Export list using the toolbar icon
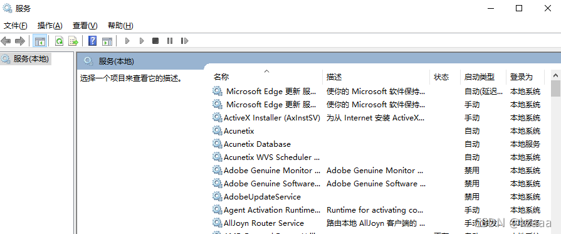 pyautogui.click(x=73, y=41)
